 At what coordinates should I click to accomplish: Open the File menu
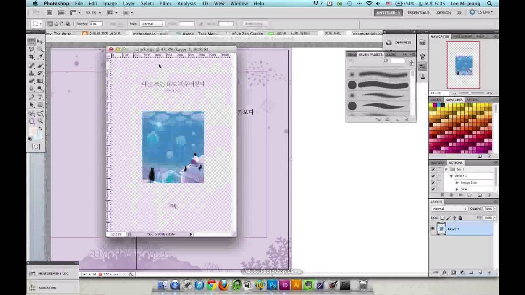79,3
